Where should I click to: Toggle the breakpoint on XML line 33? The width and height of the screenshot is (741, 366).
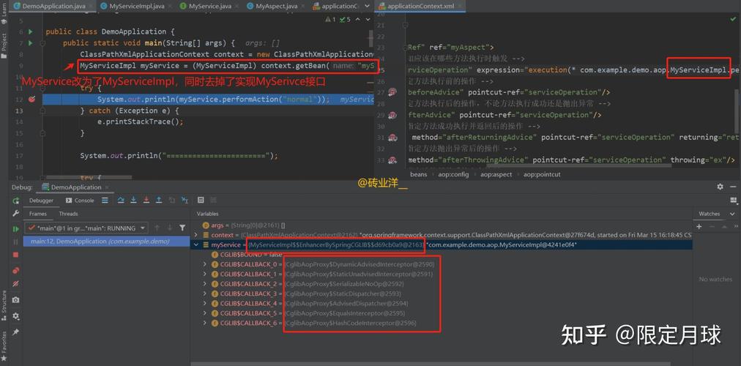(392, 160)
